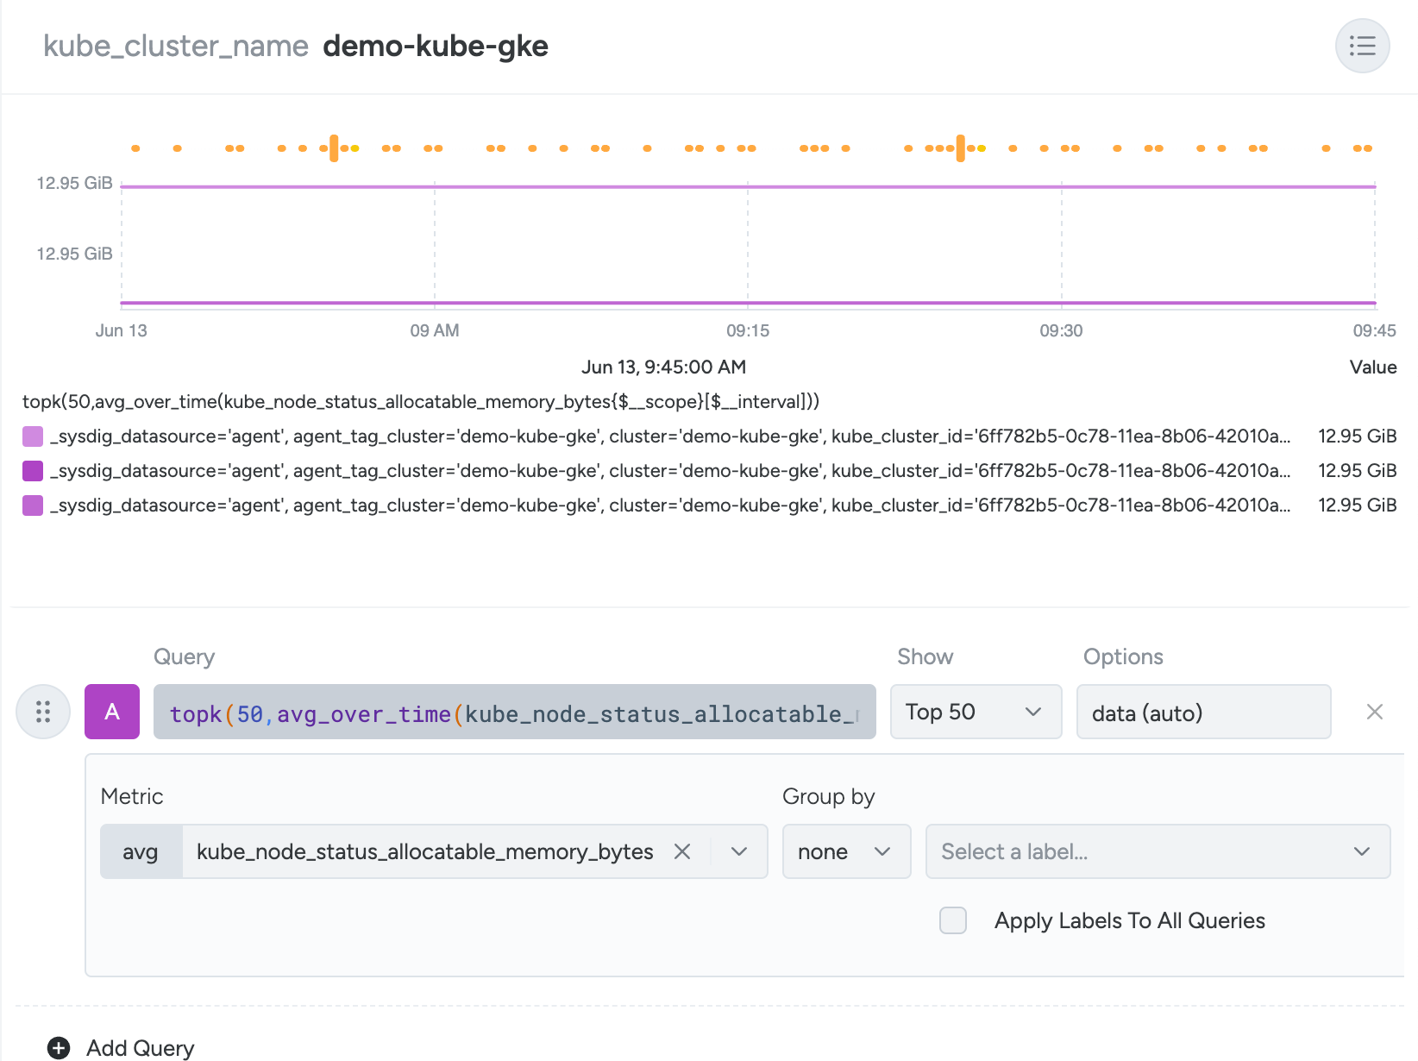Click the Jun 13, 9:45:00 AM timestamp
1418x1061 pixels.
pos(663,367)
